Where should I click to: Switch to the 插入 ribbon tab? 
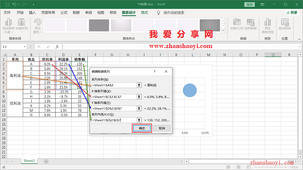(x=32, y=12)
